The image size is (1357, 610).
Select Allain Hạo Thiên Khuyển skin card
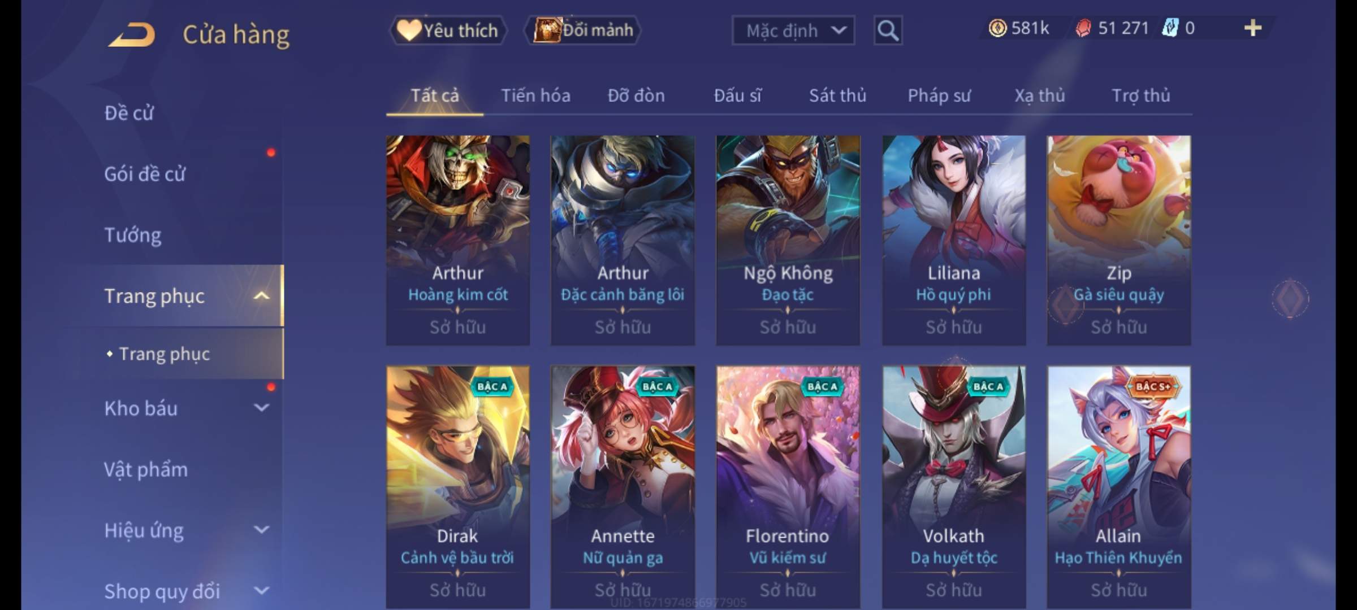[x=1118, y=487]
